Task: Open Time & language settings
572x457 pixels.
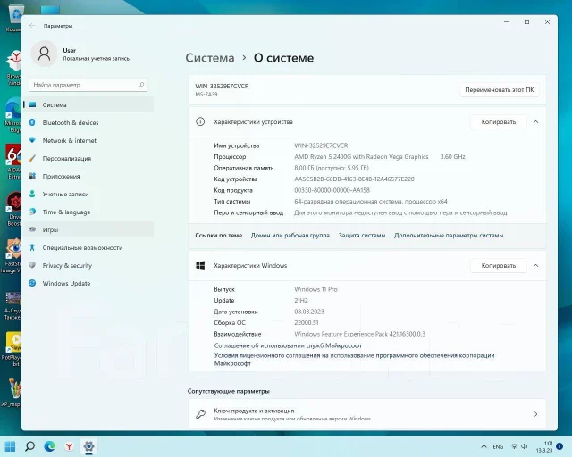Action: pyautogui.click(x=88, y=212)
